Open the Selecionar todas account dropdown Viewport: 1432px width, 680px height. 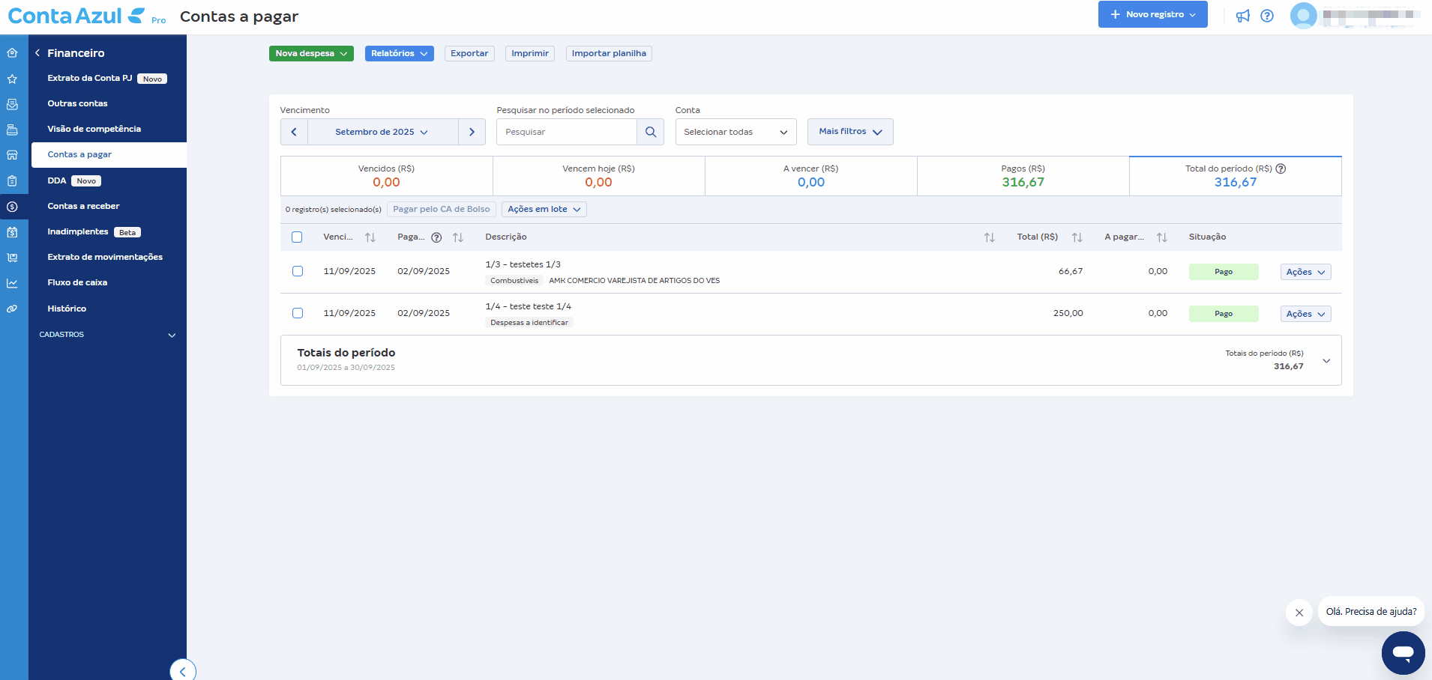tap(735, 132)
